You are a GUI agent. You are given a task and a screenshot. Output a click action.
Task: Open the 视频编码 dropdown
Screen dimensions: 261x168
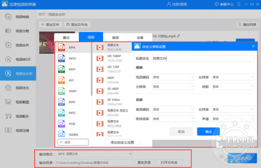tap(173, 77)
